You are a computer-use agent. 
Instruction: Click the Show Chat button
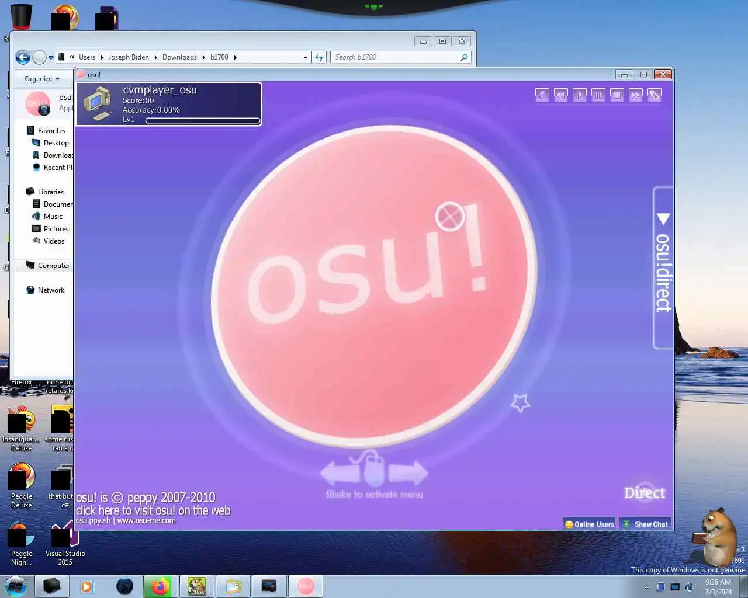(x=645, y=524)
